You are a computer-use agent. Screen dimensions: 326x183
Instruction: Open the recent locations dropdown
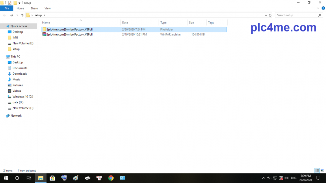[x=17, y=15]
